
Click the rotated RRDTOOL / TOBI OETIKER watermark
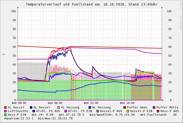[180, 16]
